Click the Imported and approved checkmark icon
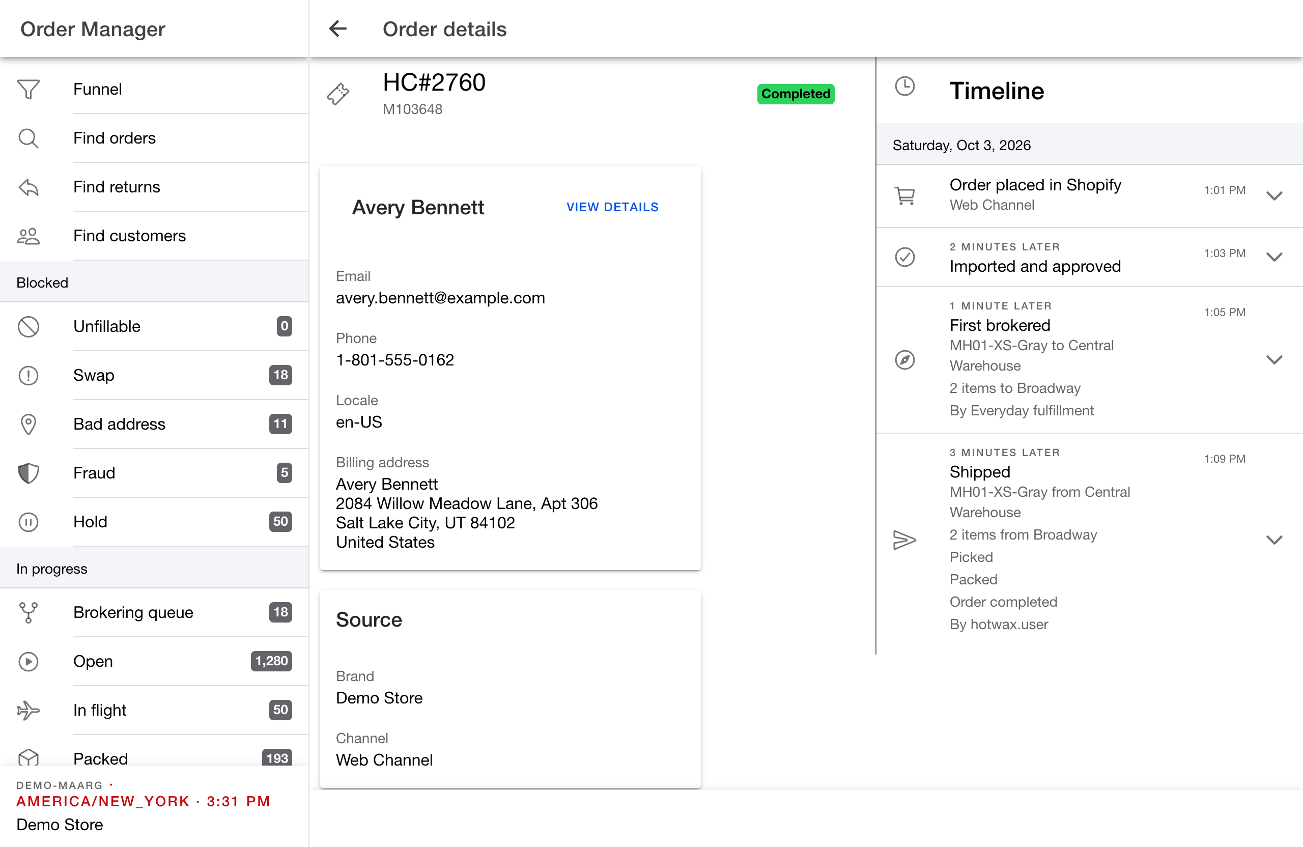1303x847 pixels. coord(904,257)
